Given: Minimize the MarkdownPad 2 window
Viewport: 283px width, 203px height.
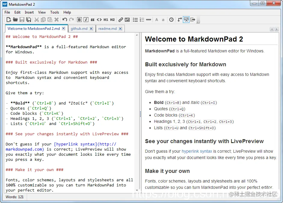Looking at the screenshot, I should (254, 3).
